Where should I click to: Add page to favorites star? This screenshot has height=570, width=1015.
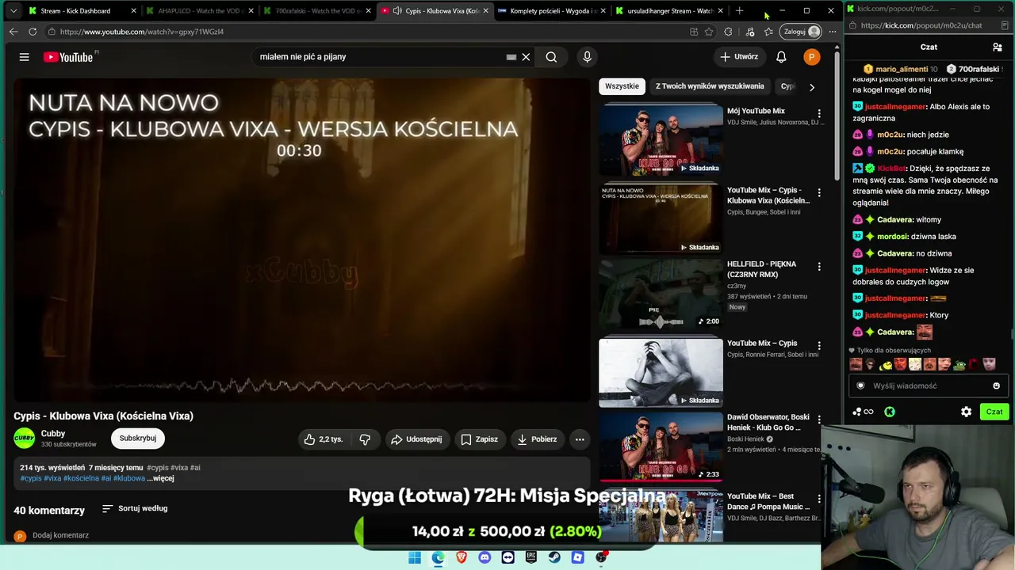click(x=709, y=32)
